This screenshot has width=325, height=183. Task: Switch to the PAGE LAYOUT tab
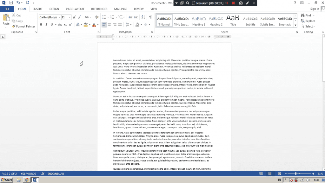point(75,9)
